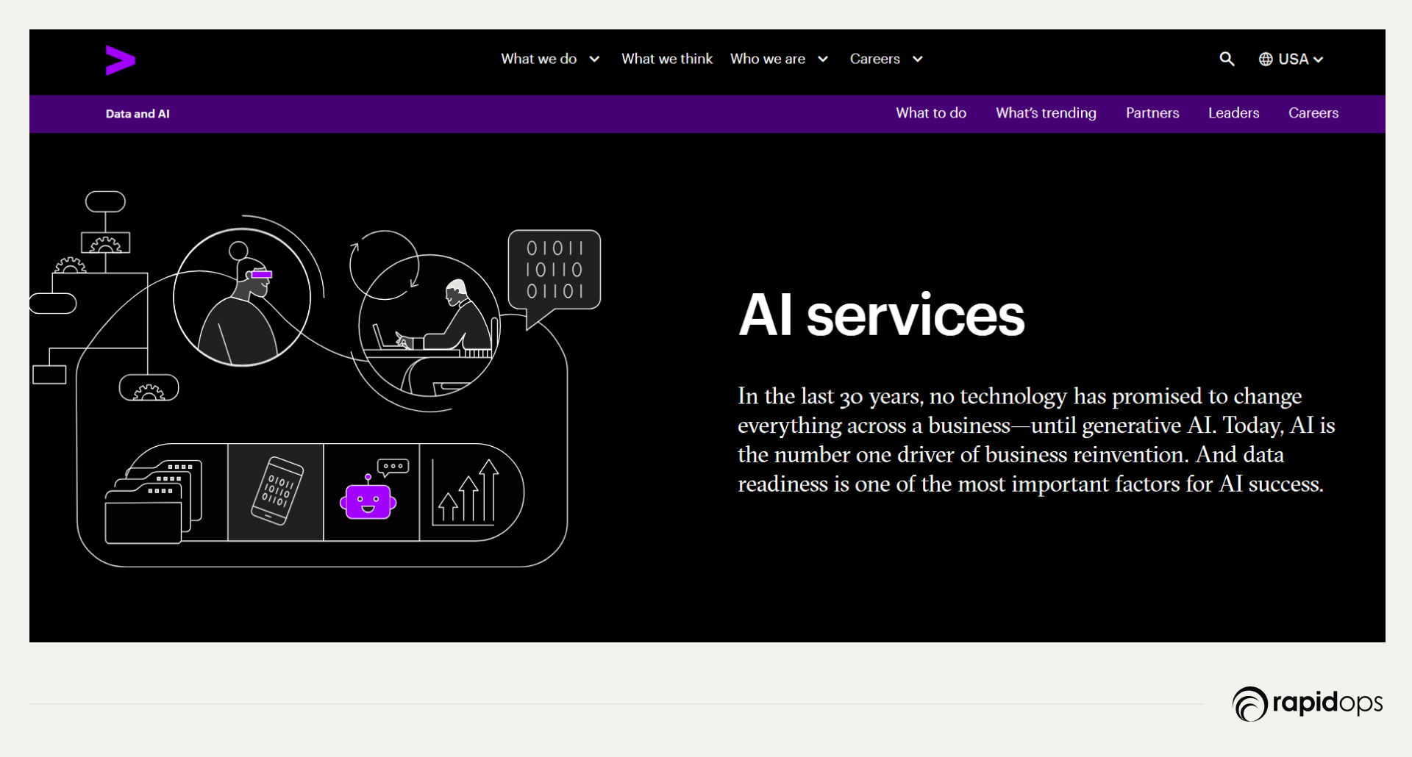Click the purple chatbot robot icon

pyautogui.click(x=369, y=496)
